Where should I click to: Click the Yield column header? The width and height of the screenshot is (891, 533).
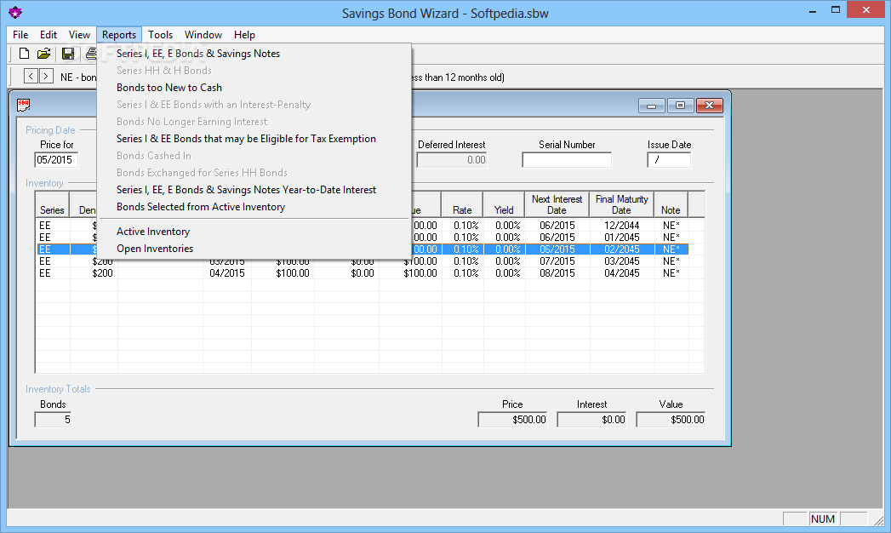(504, 204)
